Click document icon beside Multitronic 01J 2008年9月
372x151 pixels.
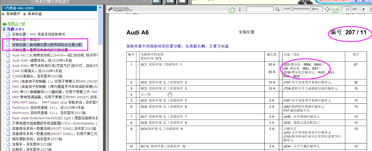point(8,108)
